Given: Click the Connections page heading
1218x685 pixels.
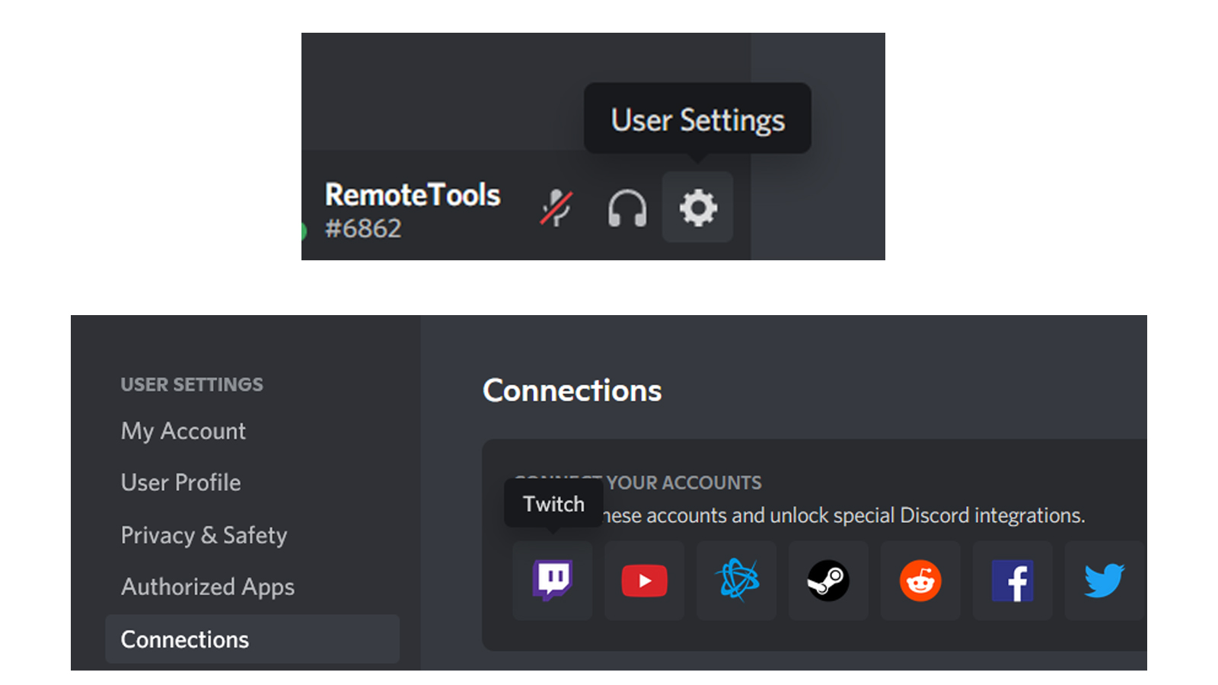Looking at the screenshot, I should pyautogui.click(x=572, y=390).
